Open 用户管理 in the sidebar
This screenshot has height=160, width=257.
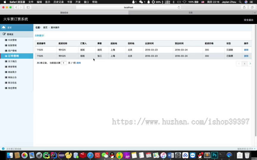click(12, 51)
